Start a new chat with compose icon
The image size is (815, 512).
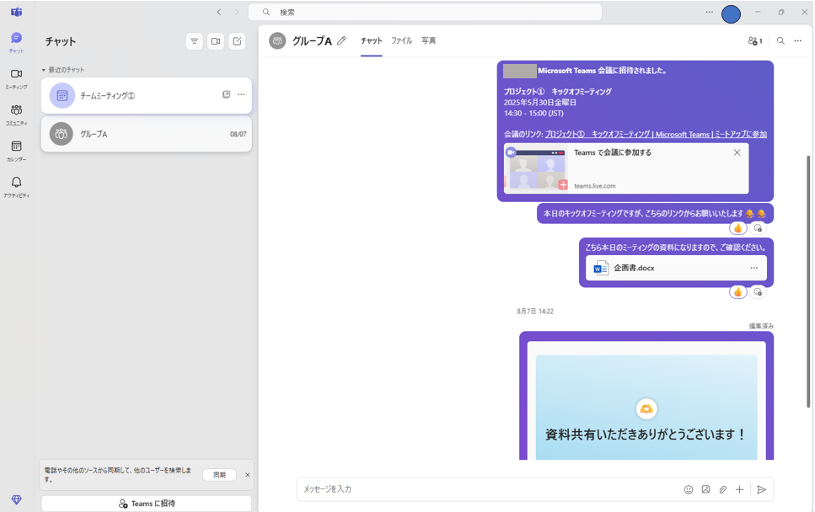point(236,40)
